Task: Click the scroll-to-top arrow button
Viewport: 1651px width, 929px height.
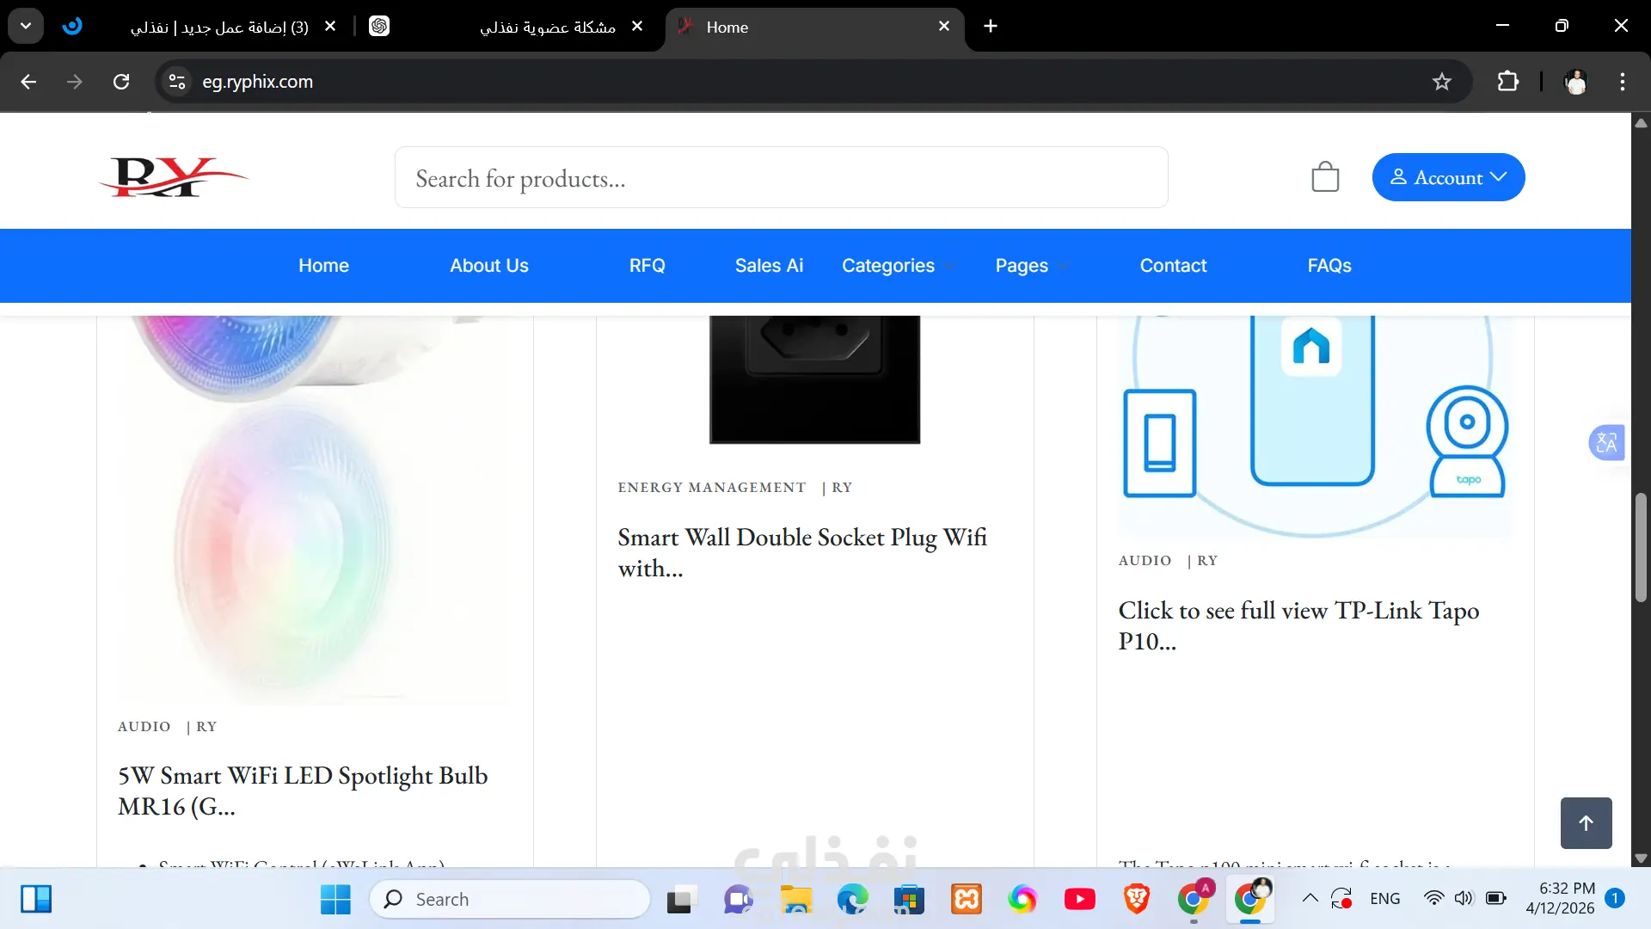Action: pyautogui.click(x=1586, y=823)
